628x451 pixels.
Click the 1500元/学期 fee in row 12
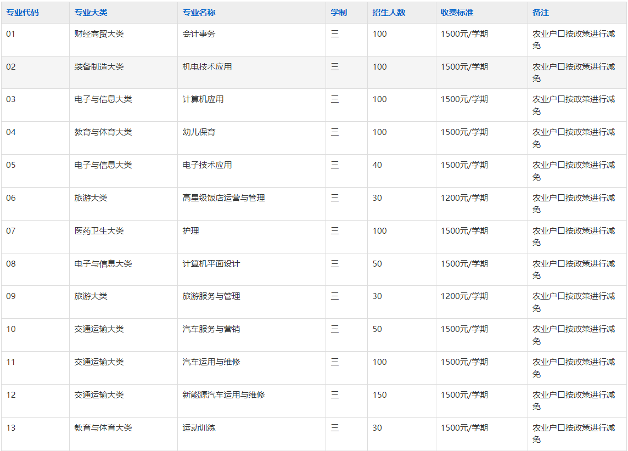click(x=464, y=394)
